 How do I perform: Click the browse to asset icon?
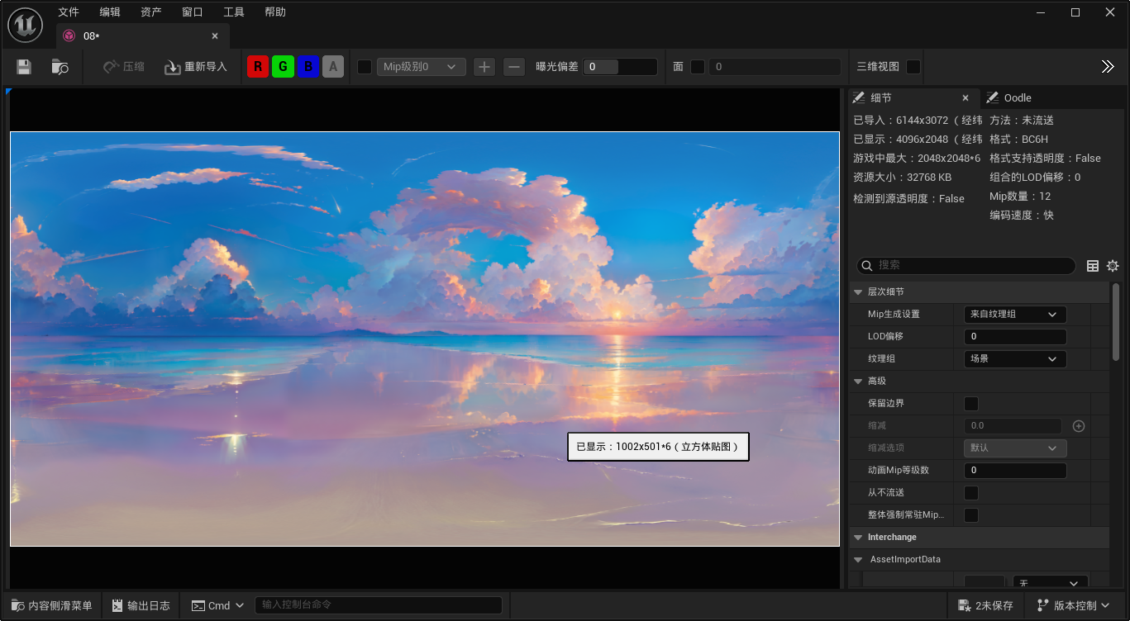60,67
